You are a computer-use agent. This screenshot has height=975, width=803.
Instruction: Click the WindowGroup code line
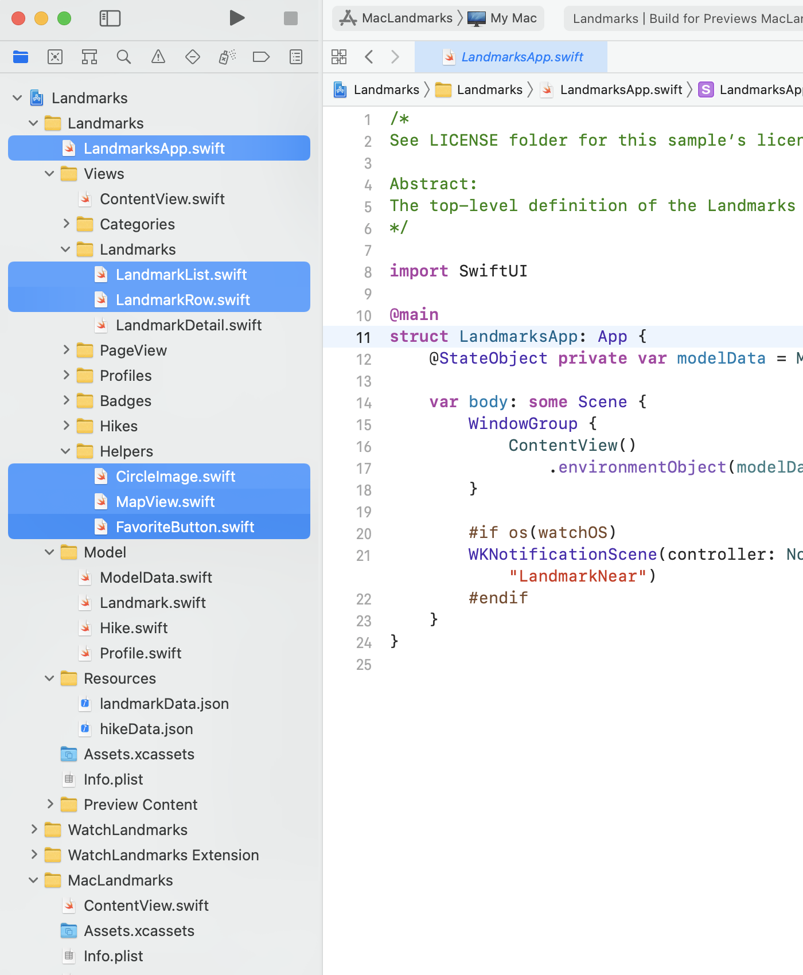[x=533, y=424]
